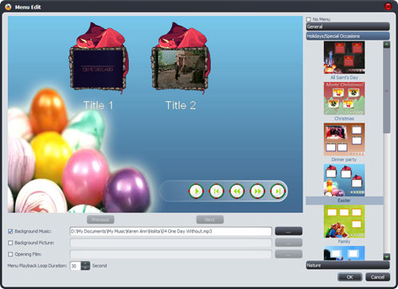Viewport: 398px width, 289px height.
Task: Click the template list scroll down arrow
Action: coord(387,256)
